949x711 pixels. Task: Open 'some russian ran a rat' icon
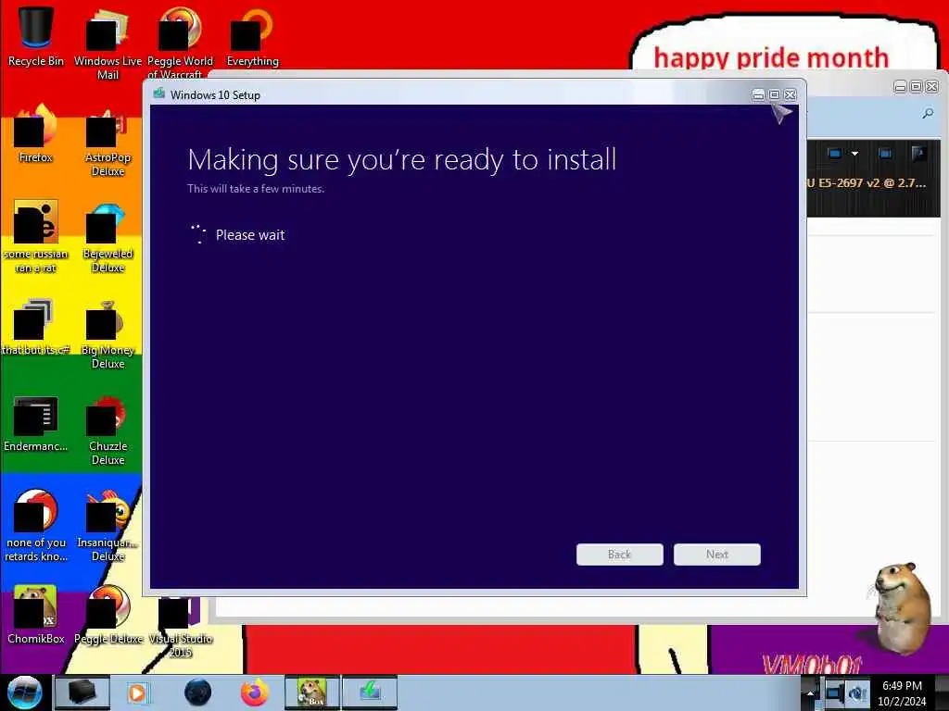click(36, 237)
